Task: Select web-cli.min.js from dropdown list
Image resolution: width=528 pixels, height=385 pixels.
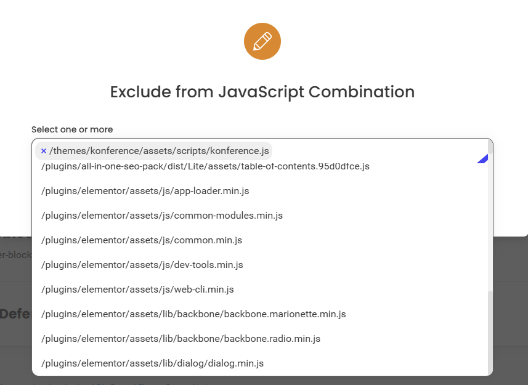Action: pyautogui.click(x=137, y=290)
